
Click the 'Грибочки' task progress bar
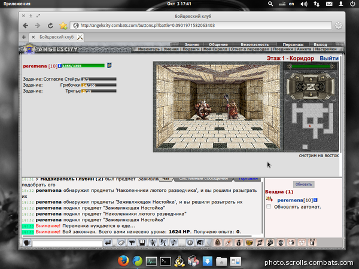(99, 85)
